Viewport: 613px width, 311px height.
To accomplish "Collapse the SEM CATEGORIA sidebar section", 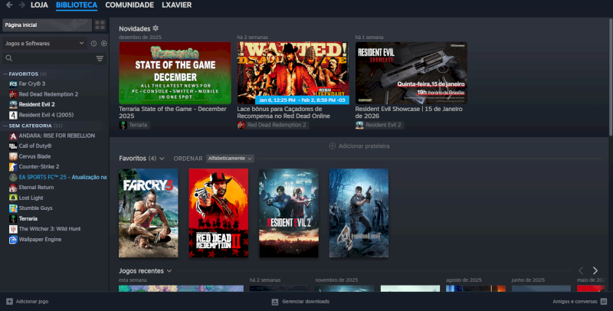I will (x=4, y=126).
